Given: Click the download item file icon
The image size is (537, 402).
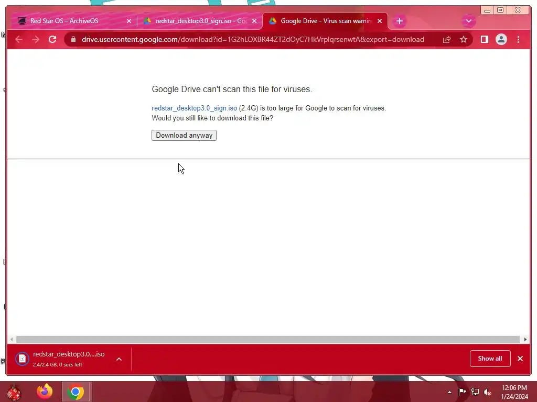Looking at the screenshot, I should click(22, 359).
